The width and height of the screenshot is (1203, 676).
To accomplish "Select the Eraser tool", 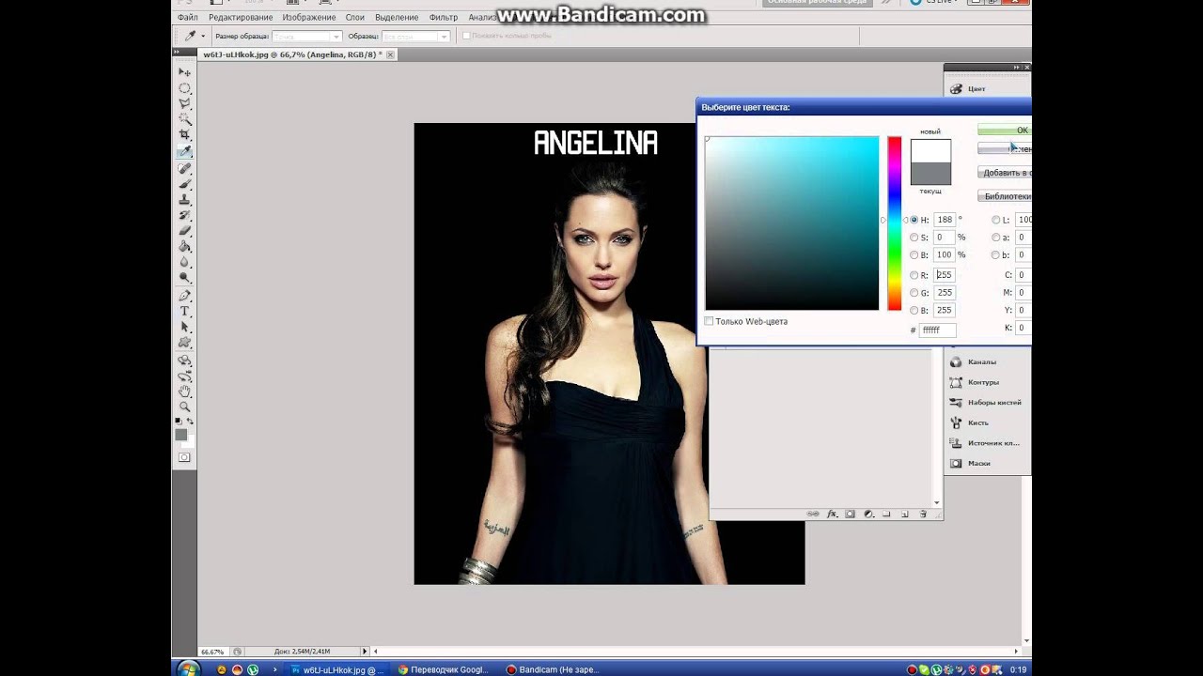I will pyautogui.click(x=184, y=231).
